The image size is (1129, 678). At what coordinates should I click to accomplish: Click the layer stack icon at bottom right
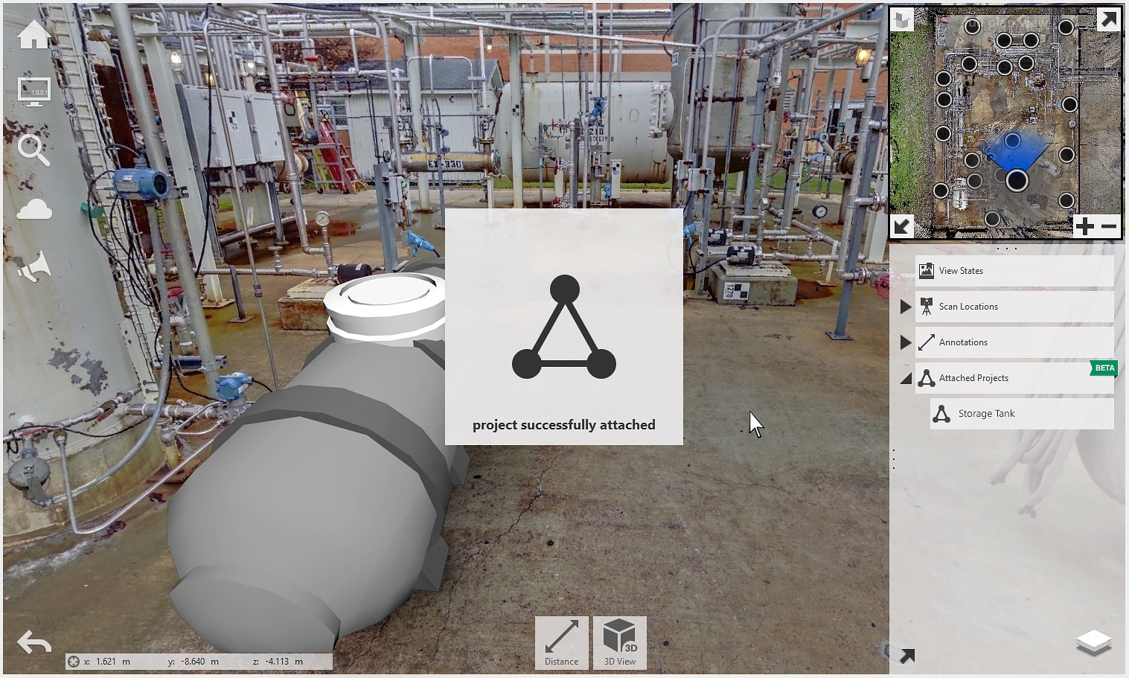[x=1094, y=642]
